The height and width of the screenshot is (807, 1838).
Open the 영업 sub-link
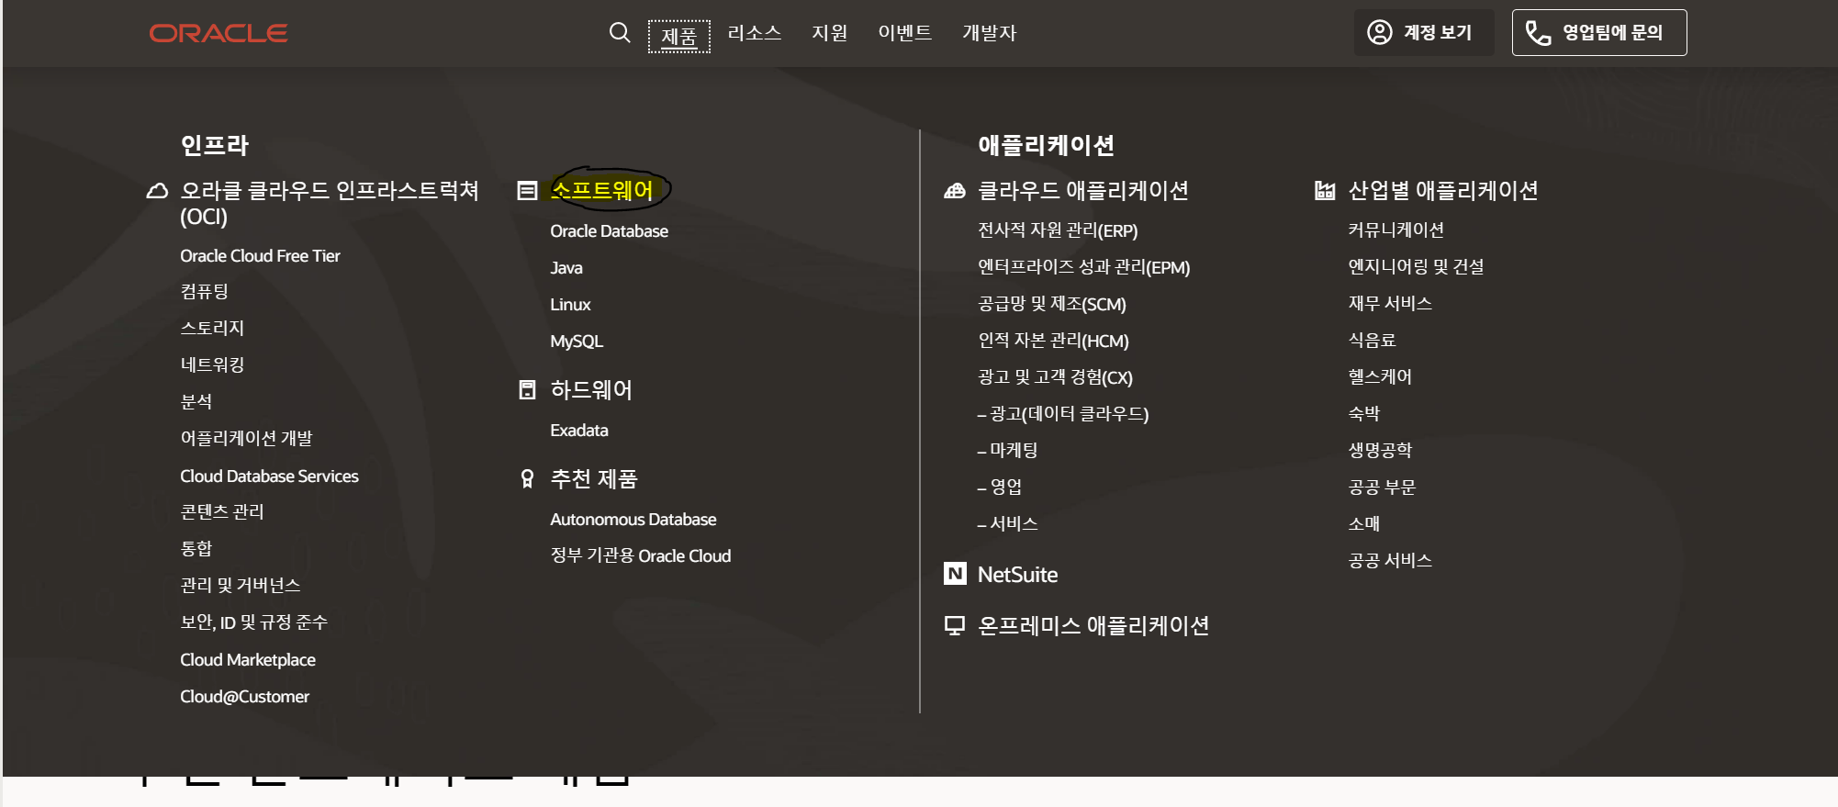coord(1000,487)
